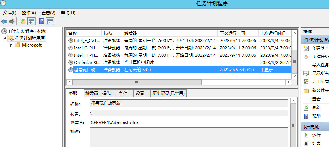Open the 操作(A) menu
Image resolution: width=329 pixels, height=147 pixels.
(x=29, y=13)
